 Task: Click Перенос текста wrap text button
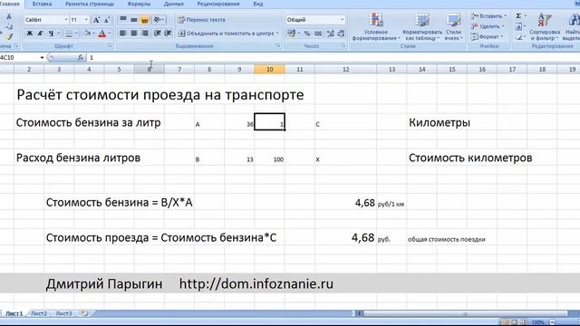pos(201,20)
